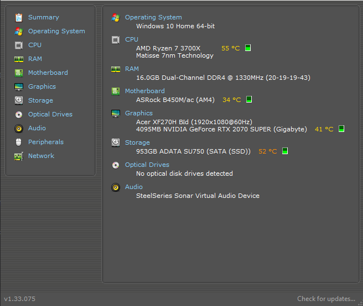The width and height of the screenshot is (363, 306).
Task: Open the Summary section in sidebar
Action: 44,17
